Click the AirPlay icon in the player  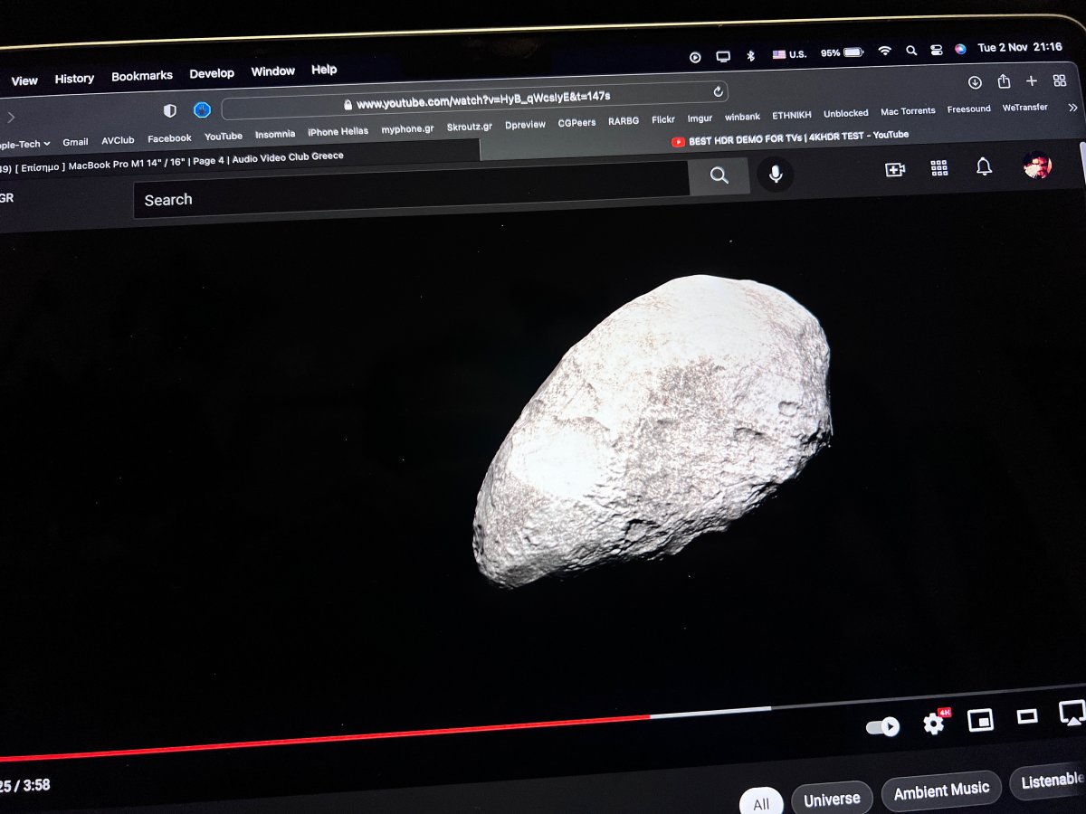[x=1072, y=713]
